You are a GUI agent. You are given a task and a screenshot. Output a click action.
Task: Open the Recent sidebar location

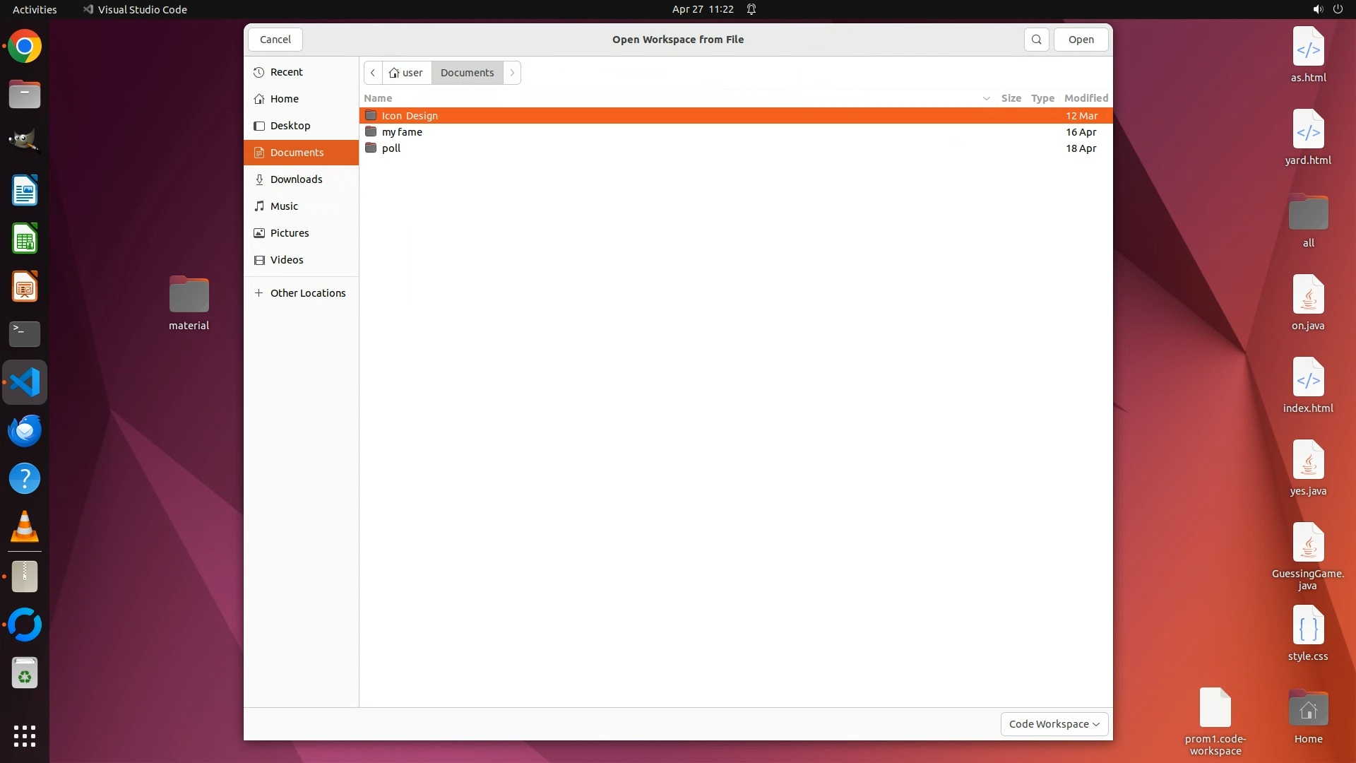[x=286, y=72]
